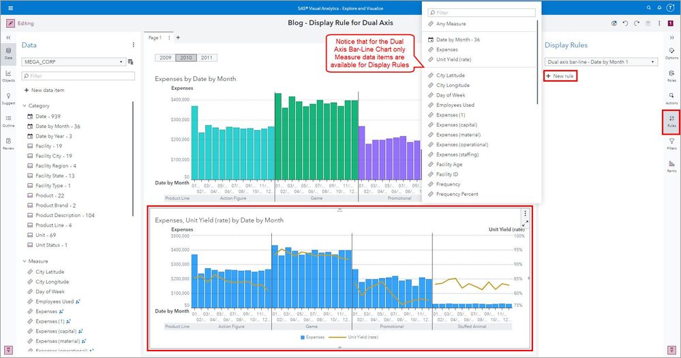This screenshot has height=358, width=681.
Task: Add a new page with plus icon
Action: tap(178, 37)
